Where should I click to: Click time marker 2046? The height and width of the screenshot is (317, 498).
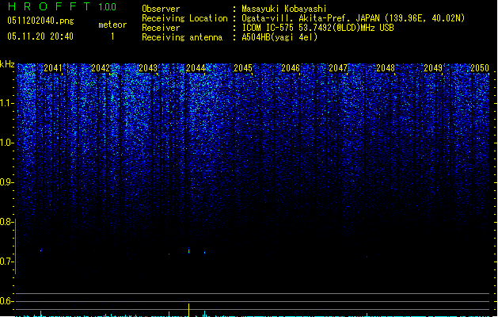(291, 68)
